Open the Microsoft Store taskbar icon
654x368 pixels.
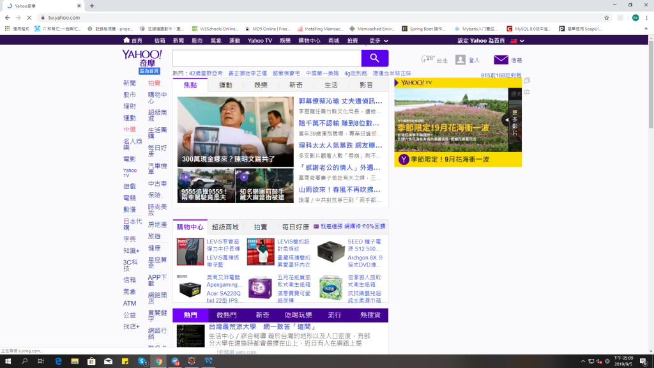[91, 362]
